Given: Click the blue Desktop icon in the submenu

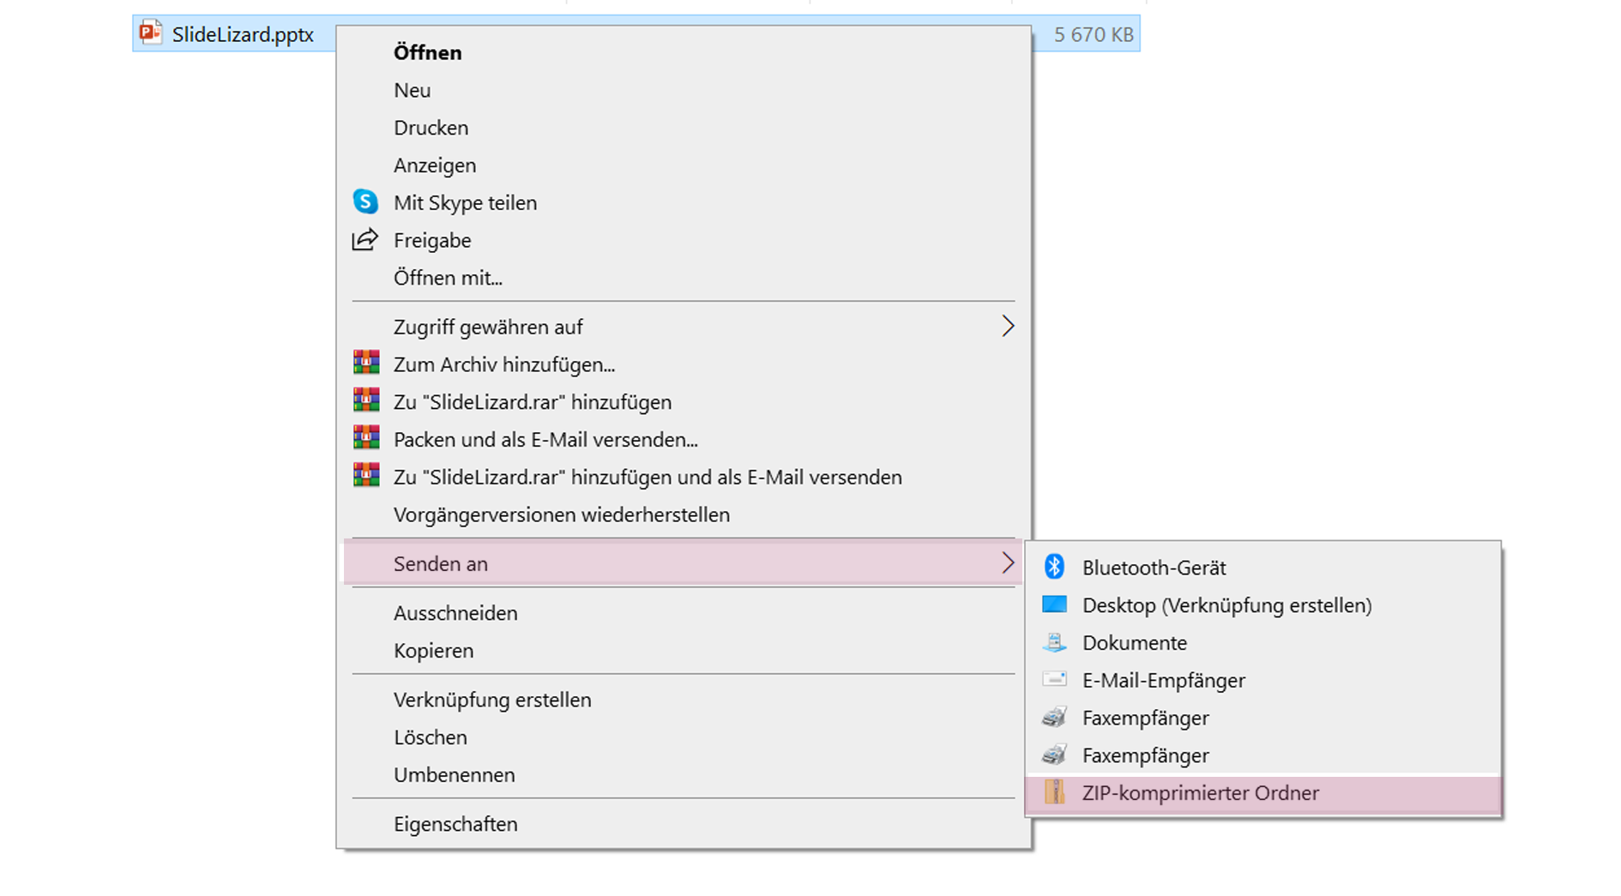Looking at the screenshot, I should pyautogui.click(x=1054, y=604).
